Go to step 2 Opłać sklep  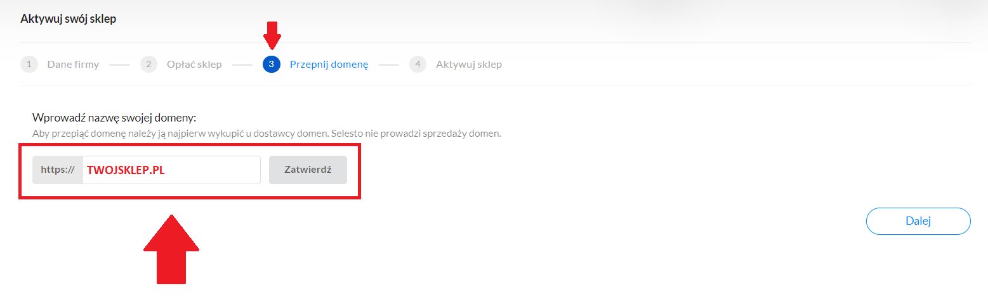point(181,65)
